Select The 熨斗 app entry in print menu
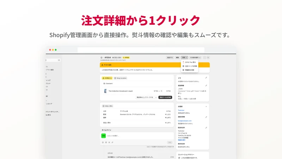This screenshot has width=282, height=159. tap(189, 62)
